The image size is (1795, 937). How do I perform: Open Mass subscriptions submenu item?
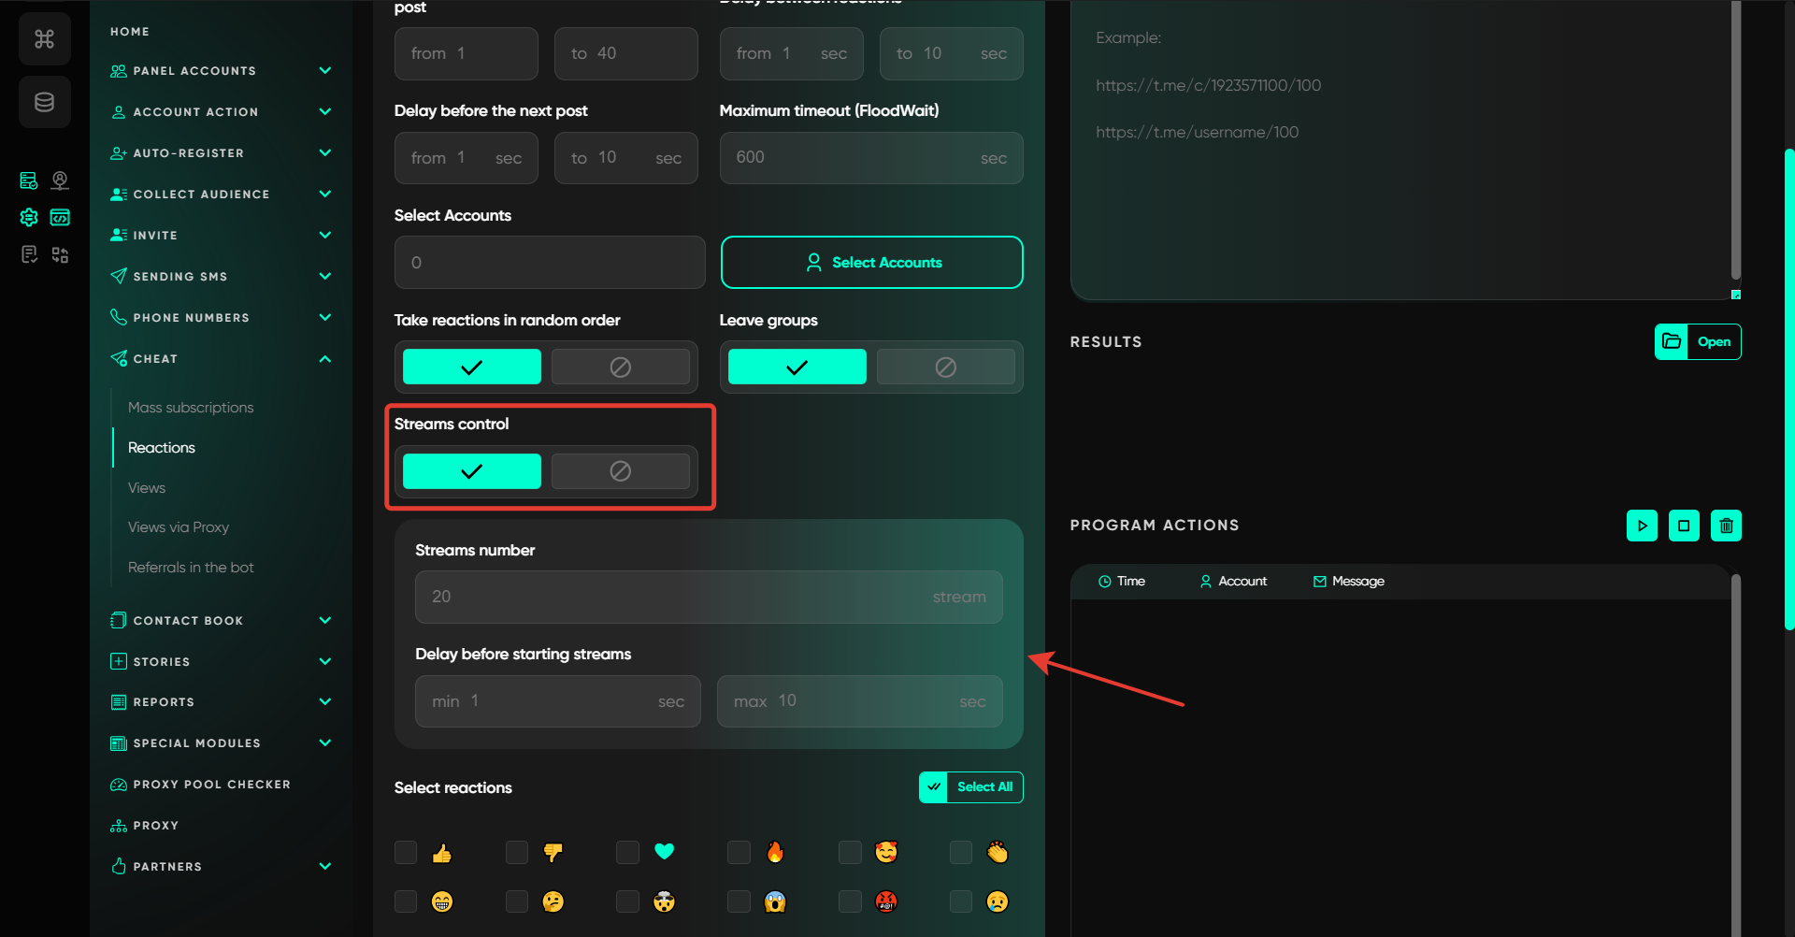point(191,408)
